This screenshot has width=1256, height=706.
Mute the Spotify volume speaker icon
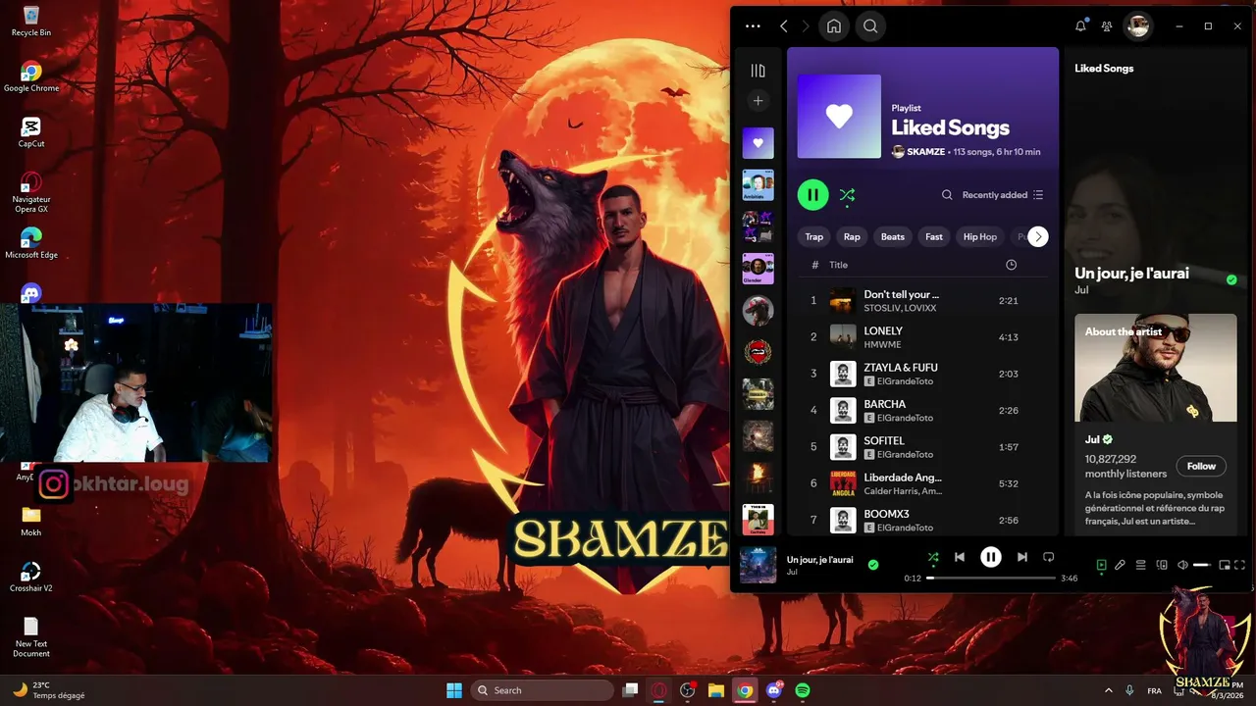1182,565
